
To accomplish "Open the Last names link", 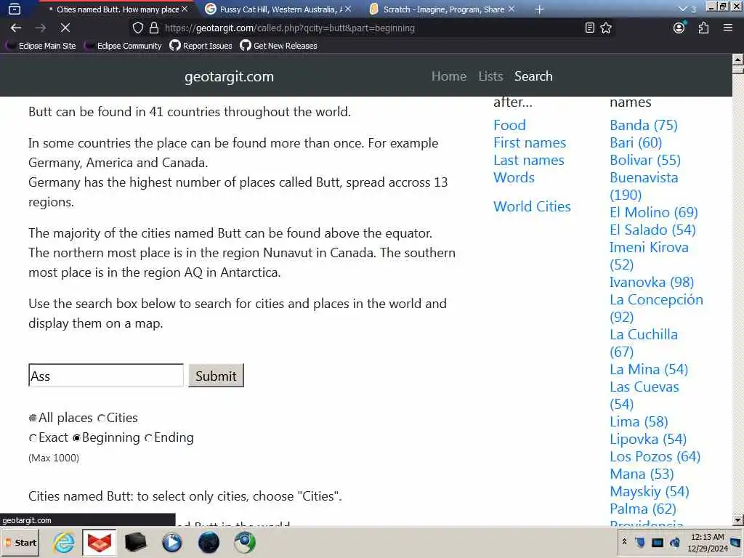I will [529, 160].
